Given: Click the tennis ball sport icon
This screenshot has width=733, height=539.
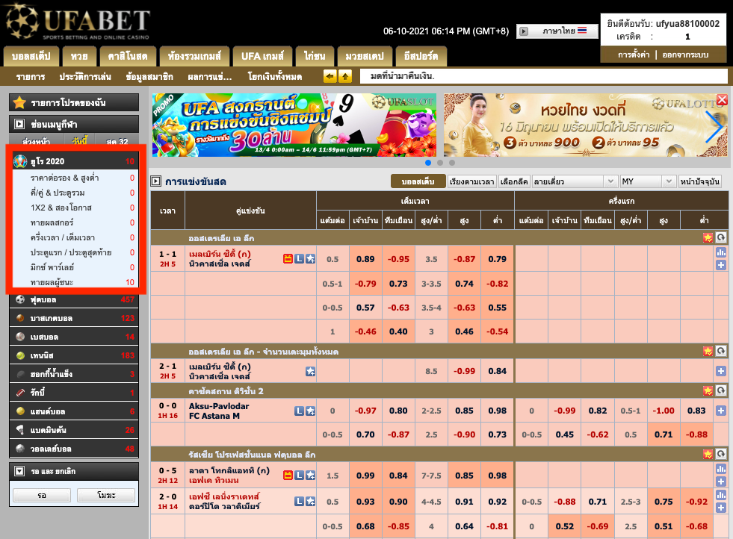Looking at the screenshot, I should [20, 355].
